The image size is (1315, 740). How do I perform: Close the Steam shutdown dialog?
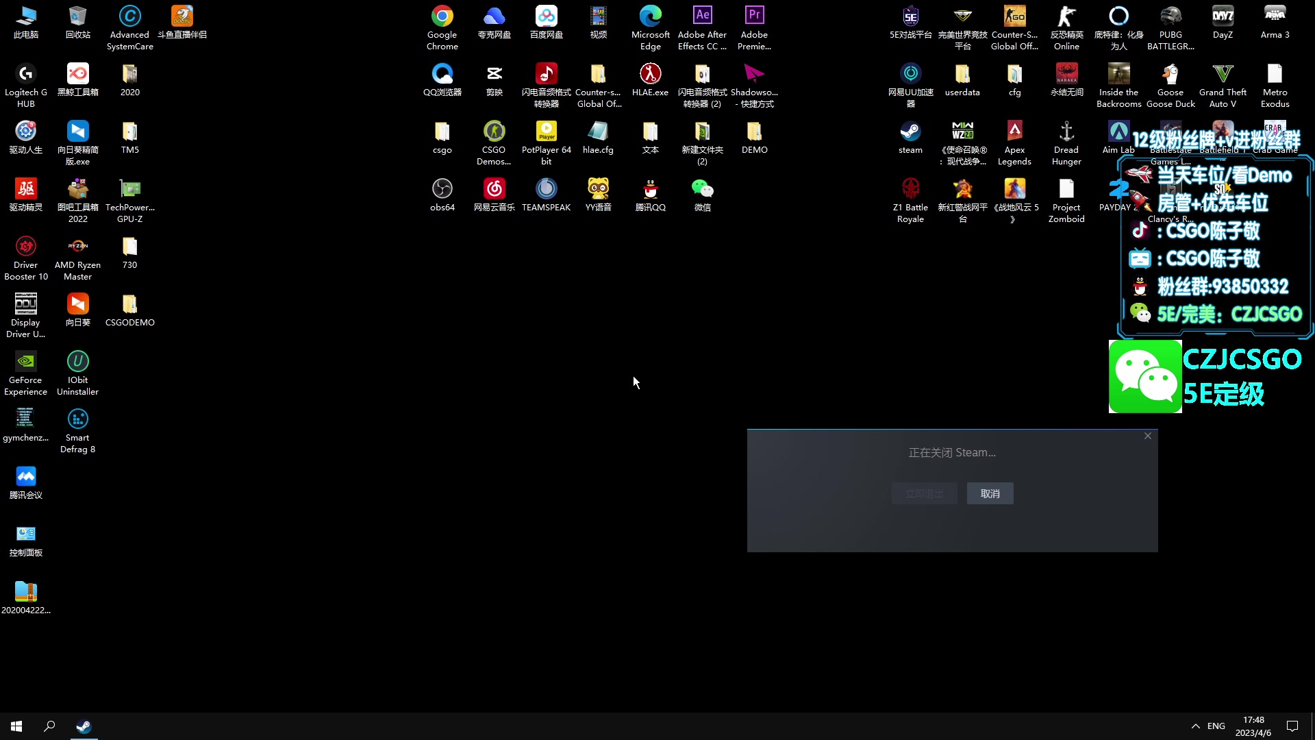1148,436
